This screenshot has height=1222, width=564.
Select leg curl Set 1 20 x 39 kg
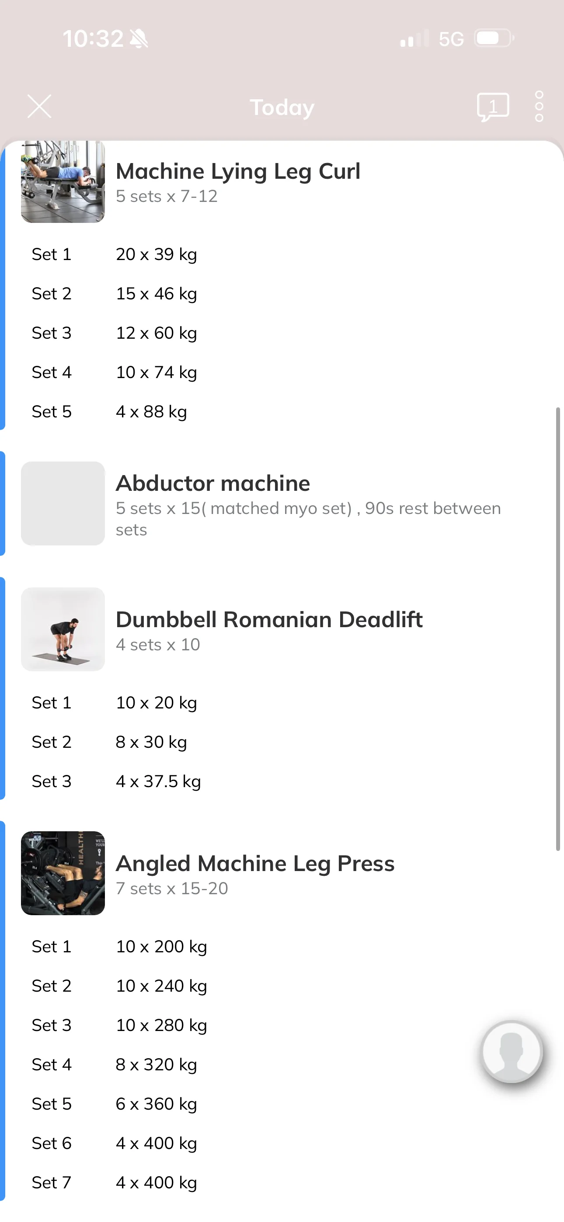tap(114, 254)
